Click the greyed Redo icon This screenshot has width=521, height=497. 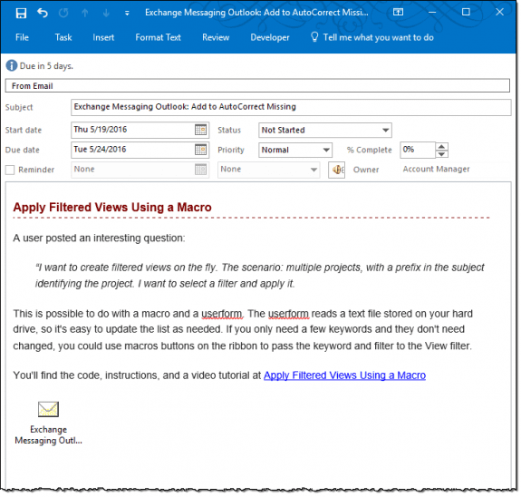coord(63,13)
